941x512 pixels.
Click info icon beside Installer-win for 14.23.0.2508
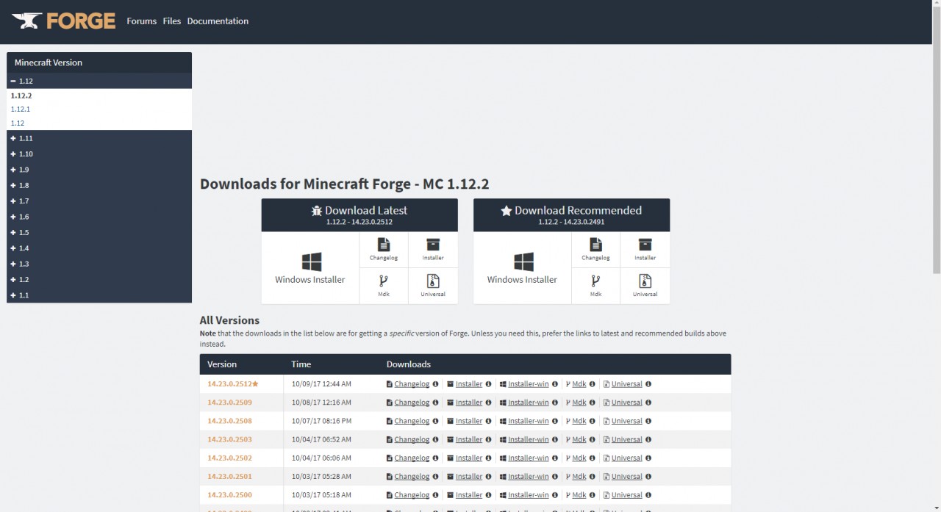pos(555,421)
